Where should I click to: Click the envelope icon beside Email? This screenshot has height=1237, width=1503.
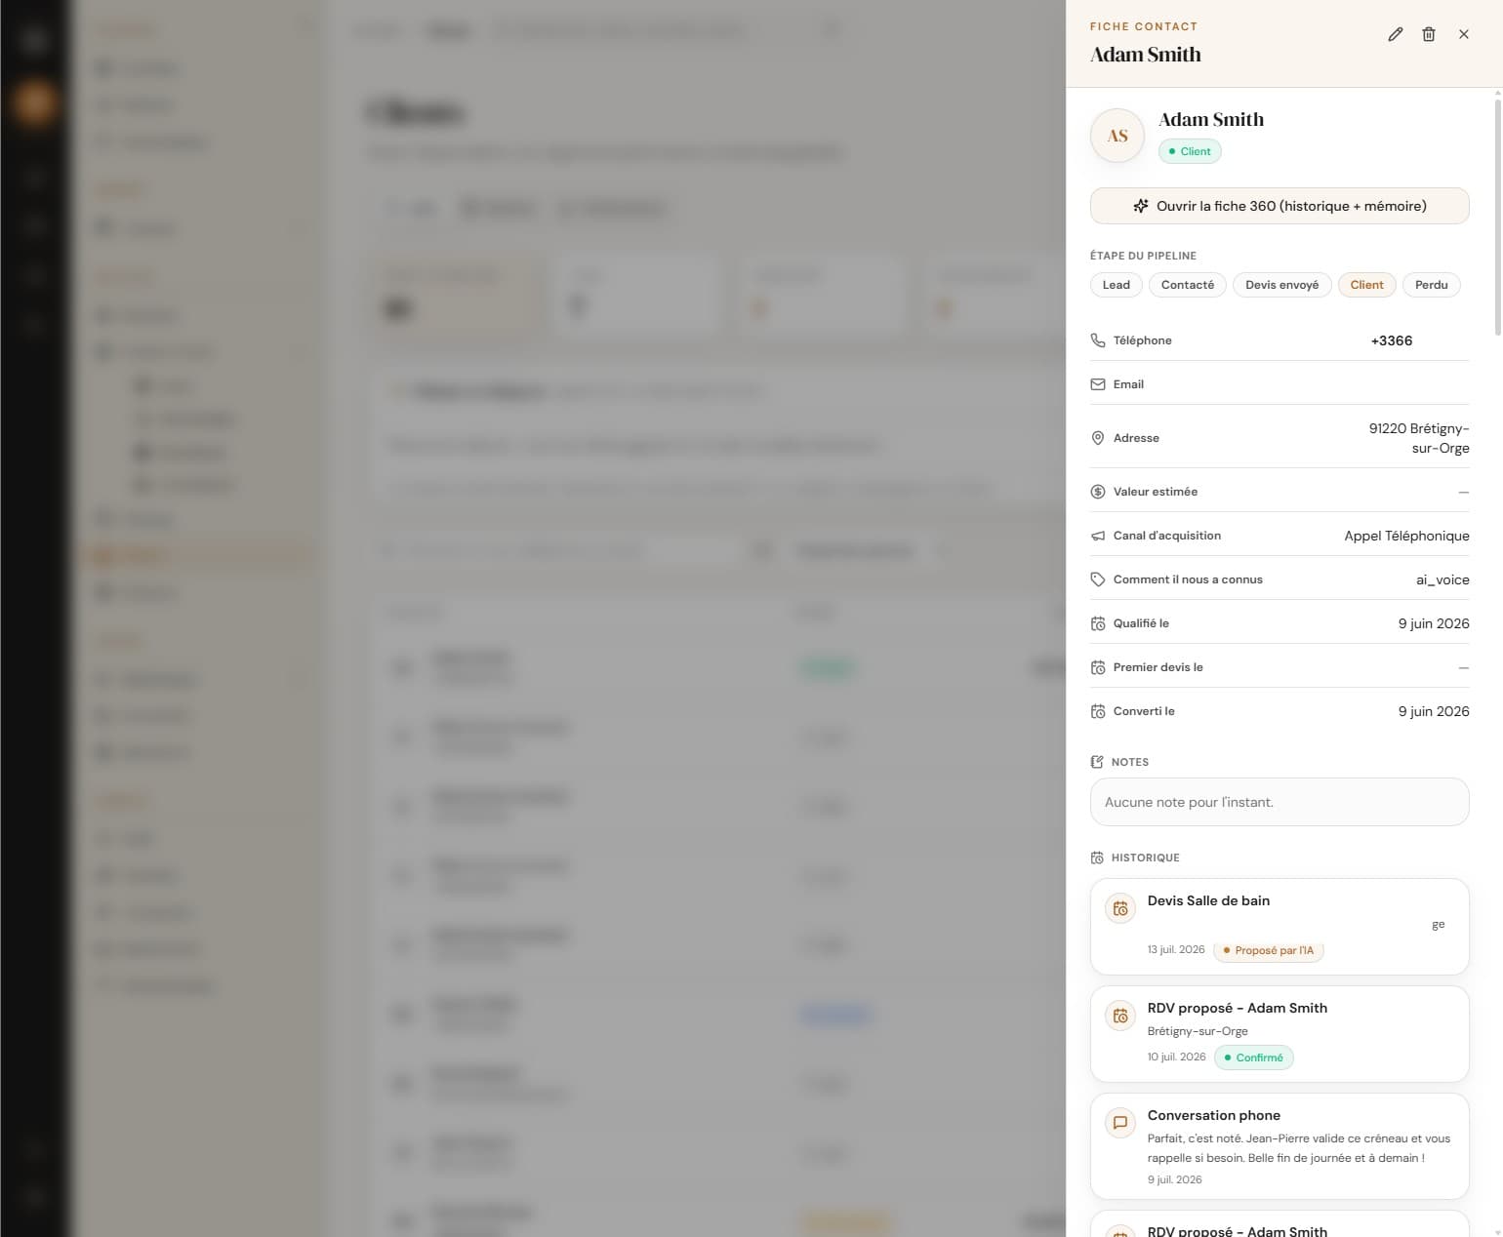click(1098, 384)
